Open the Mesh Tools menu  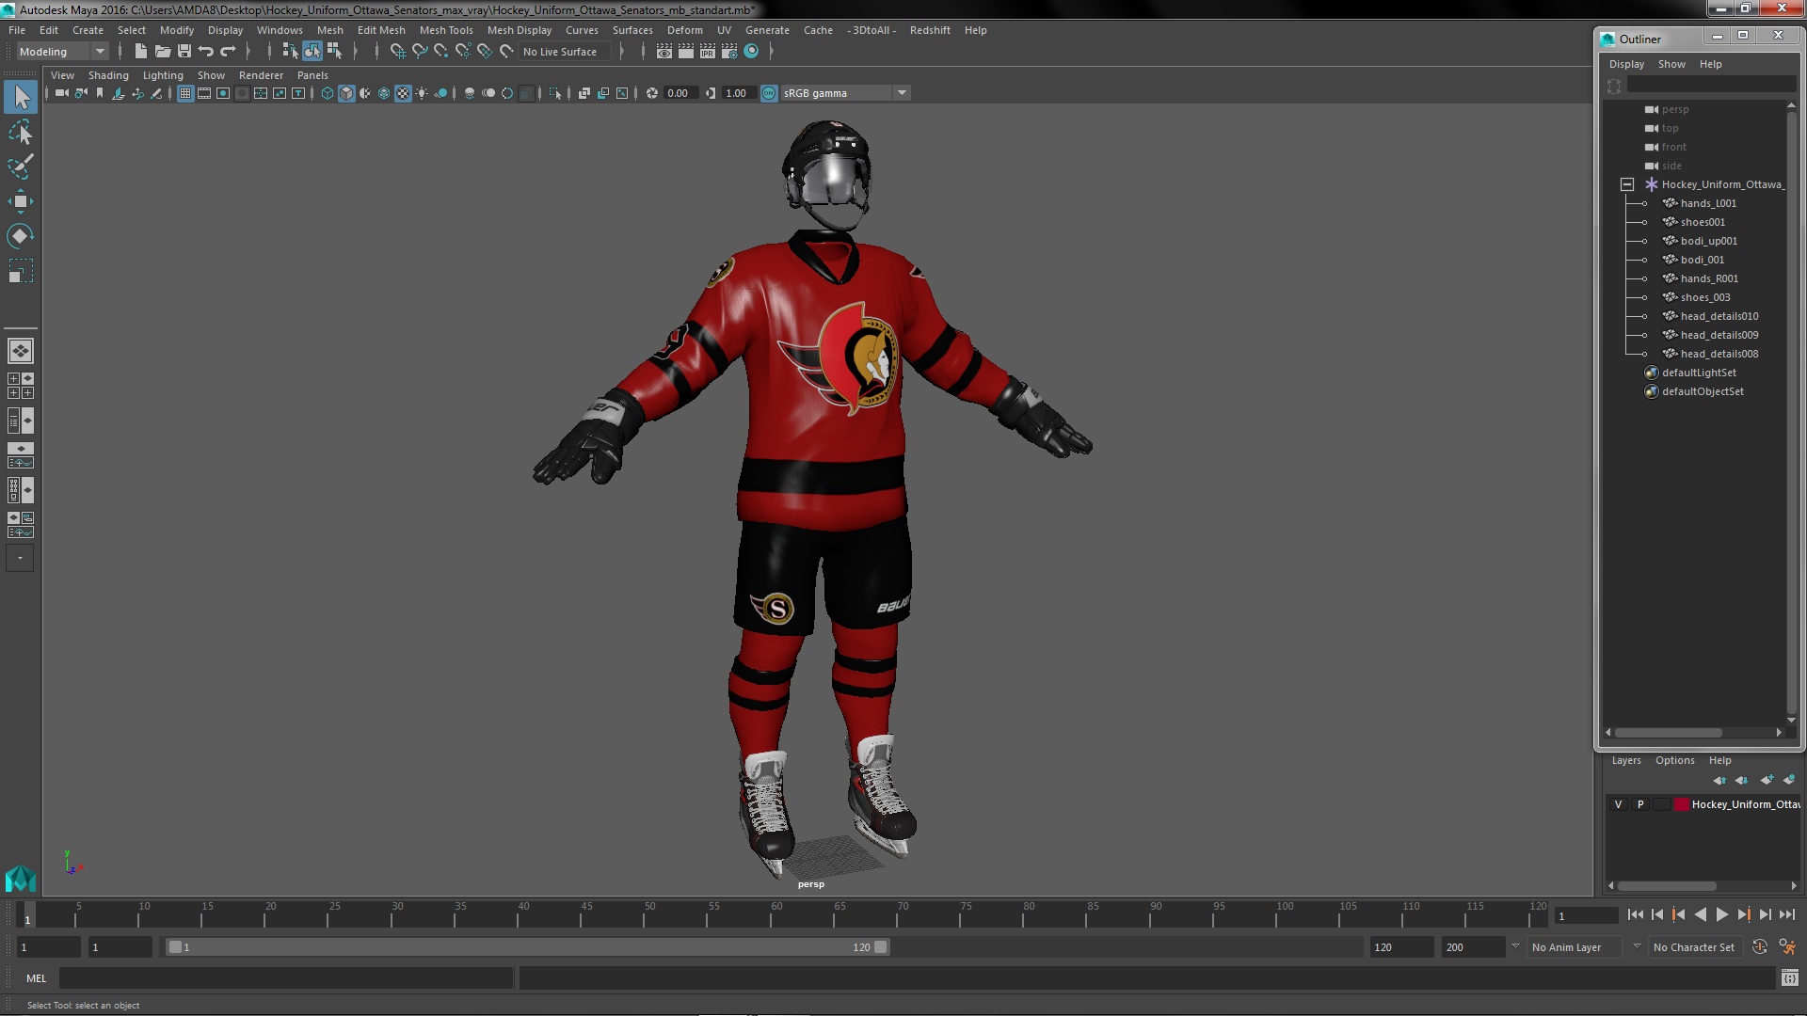(446, 30)
